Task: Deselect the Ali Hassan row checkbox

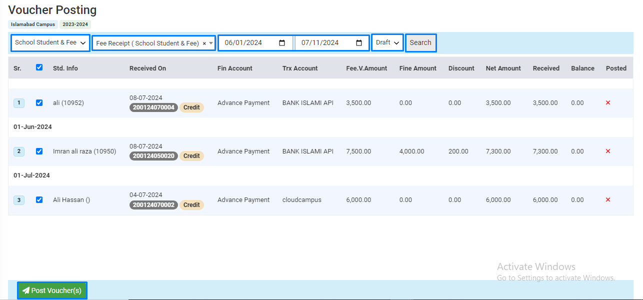Action: (x=39, y=199)
